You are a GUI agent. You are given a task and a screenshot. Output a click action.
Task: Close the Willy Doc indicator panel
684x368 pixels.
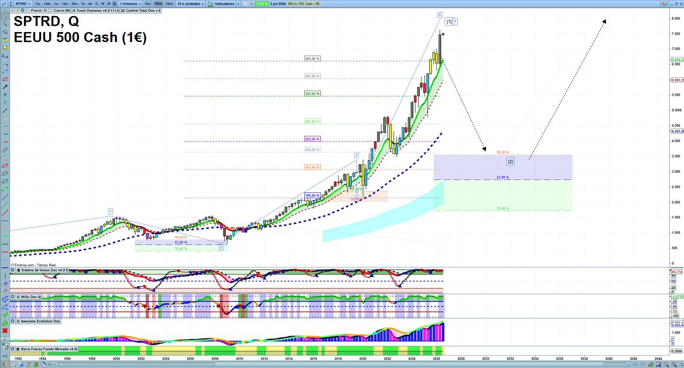(x=13, y=297)
